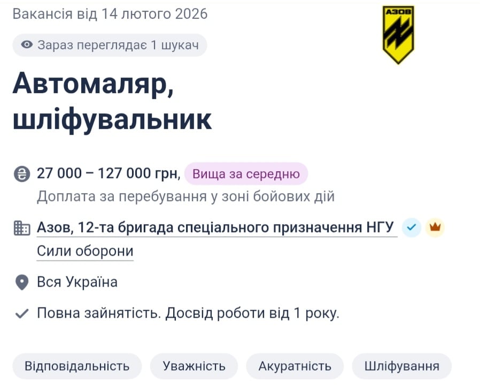Click the location pin icon
The width and height of the screenshot is (480, 391).
pos(21,282)
